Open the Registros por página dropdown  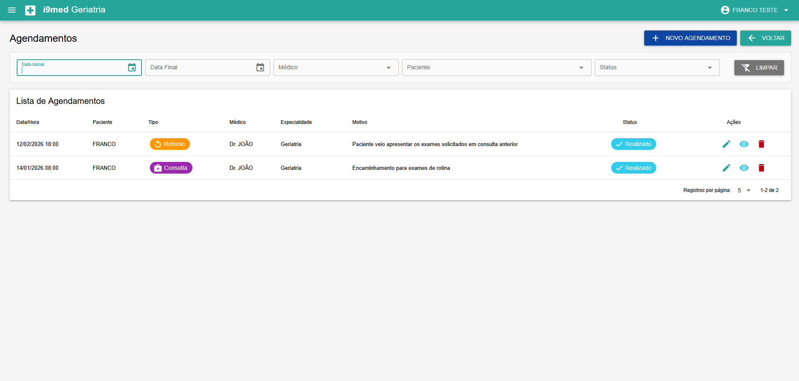click(x=744, y=190)
